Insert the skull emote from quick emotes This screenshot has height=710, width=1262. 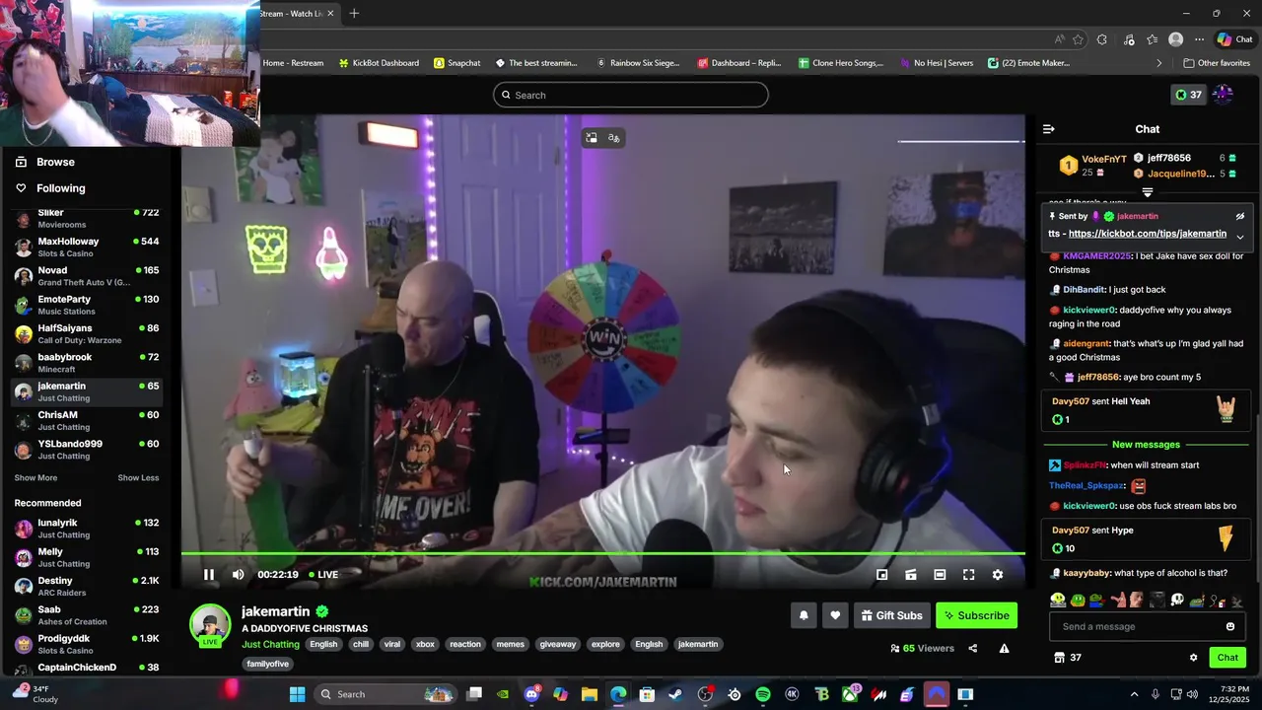coord(1176,600)
